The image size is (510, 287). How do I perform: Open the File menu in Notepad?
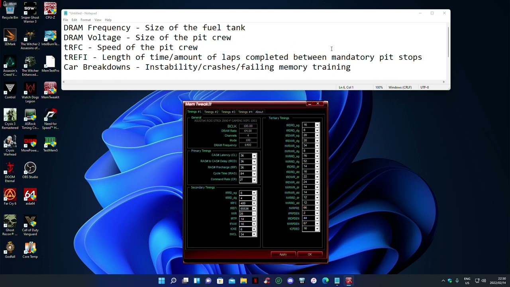click(65, 20)
